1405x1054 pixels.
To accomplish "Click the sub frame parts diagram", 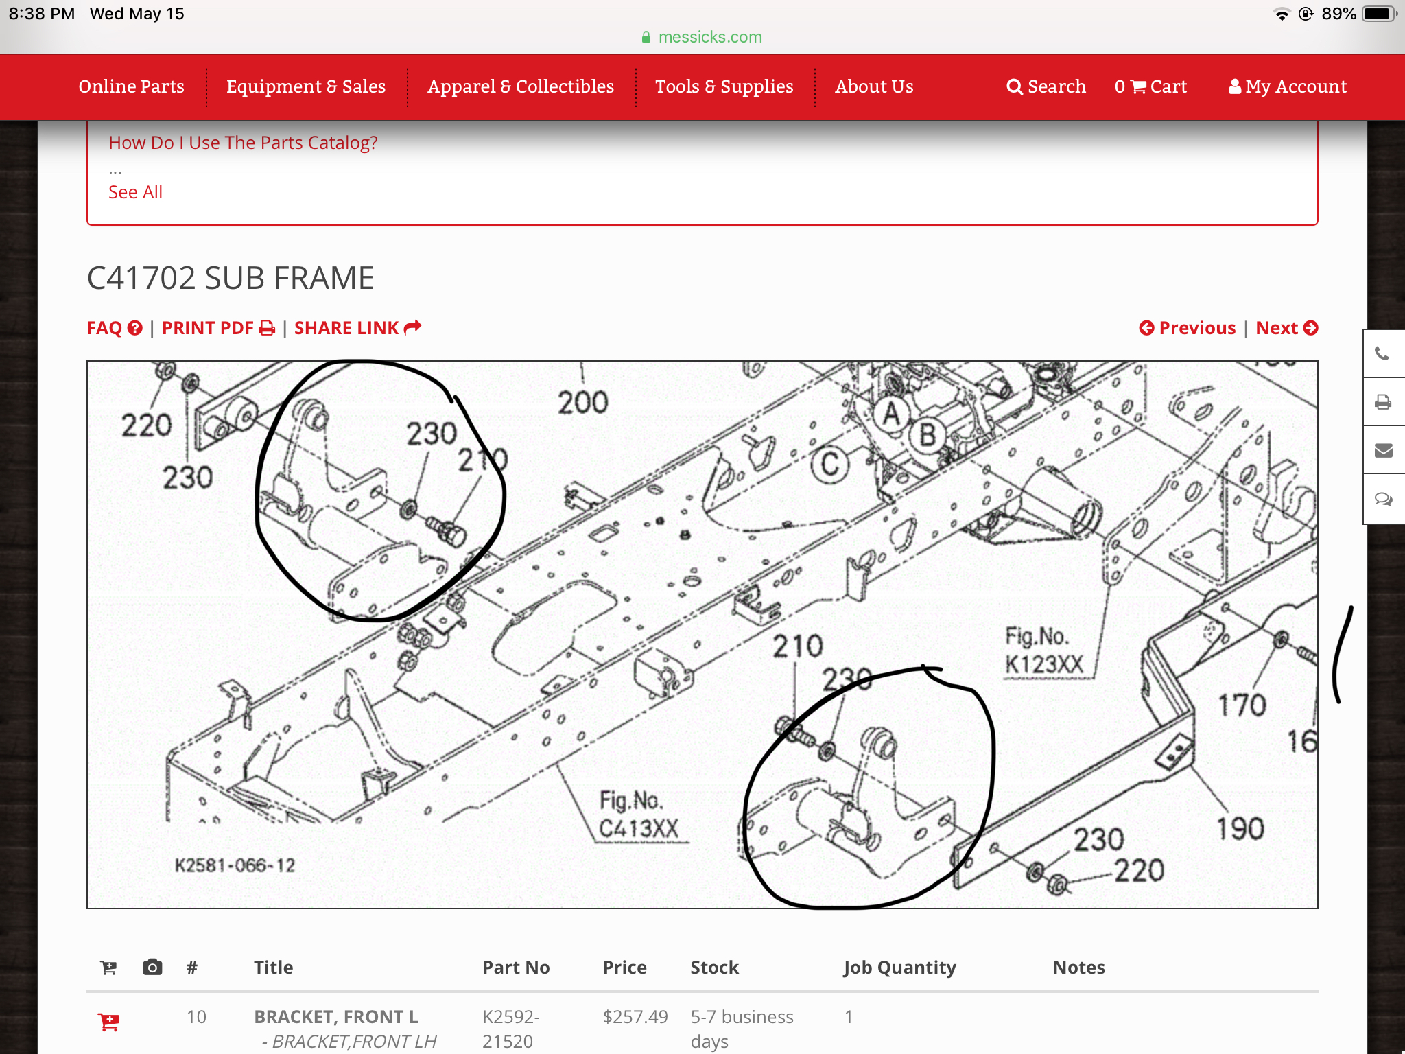I will click(x=702, y=634).
